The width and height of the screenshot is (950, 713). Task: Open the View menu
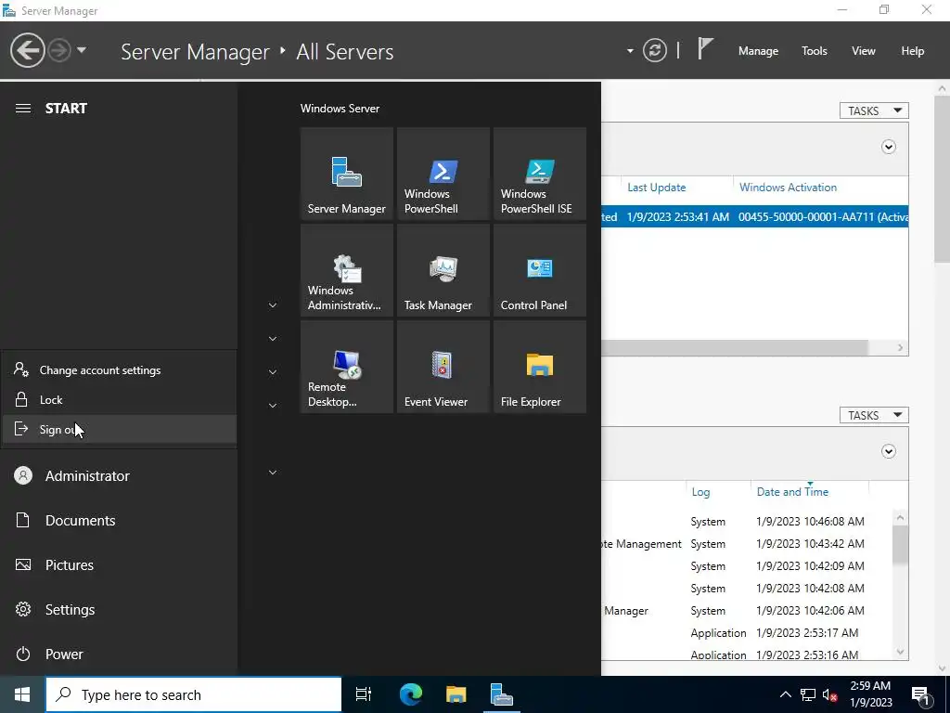pyautogui.click(x=863, y=51)
